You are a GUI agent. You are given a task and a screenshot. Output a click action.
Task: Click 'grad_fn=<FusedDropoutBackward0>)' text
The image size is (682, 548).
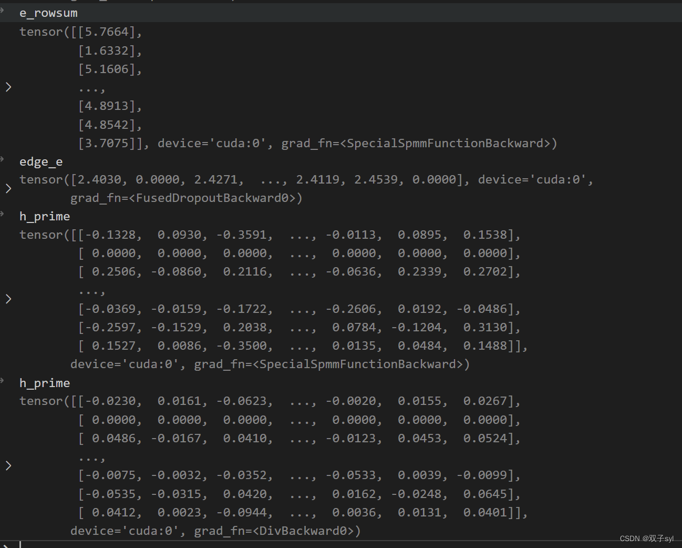tap(187, 198)
